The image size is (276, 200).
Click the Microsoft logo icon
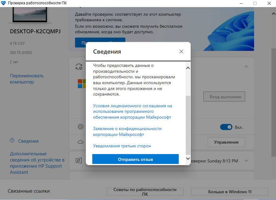point(82,84)
